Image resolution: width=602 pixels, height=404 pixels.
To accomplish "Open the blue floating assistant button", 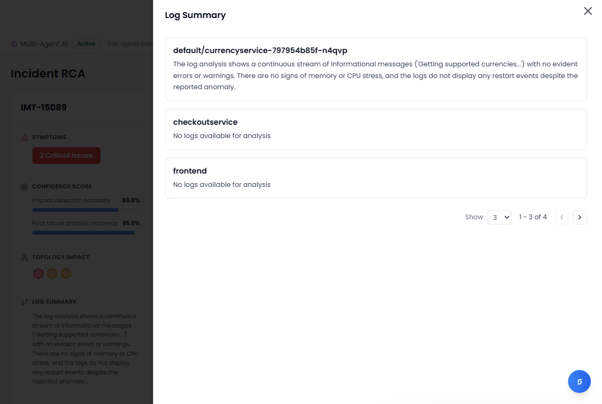I will coord(579,381).
